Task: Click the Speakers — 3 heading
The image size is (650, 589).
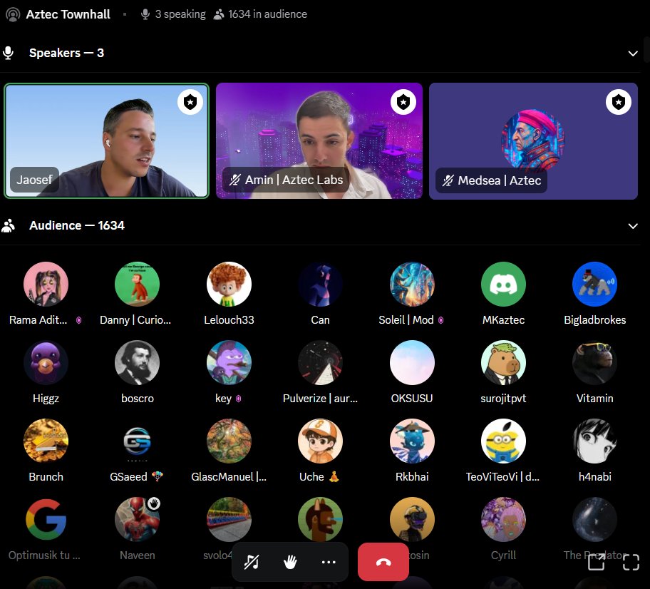Action: point(66,53)
